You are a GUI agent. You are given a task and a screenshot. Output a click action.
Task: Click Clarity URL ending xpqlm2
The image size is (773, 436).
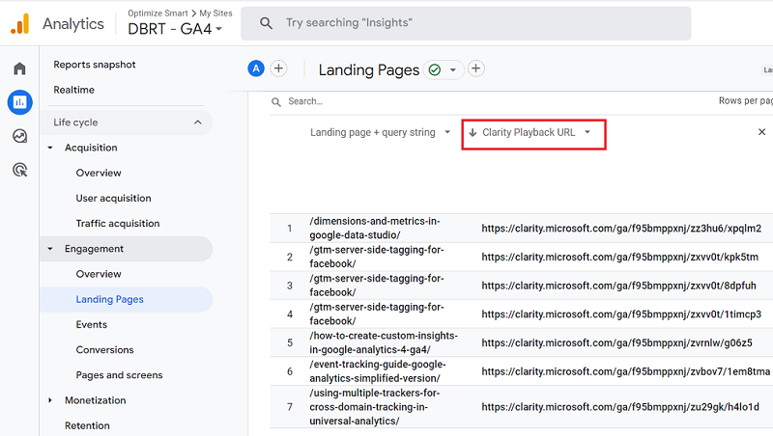click(621, 229)
